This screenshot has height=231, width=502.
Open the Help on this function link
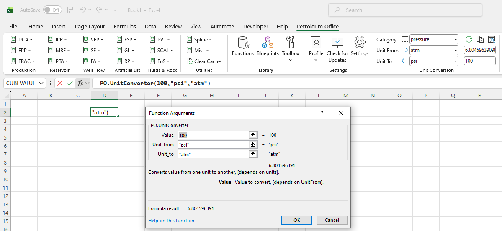point(171,221)
